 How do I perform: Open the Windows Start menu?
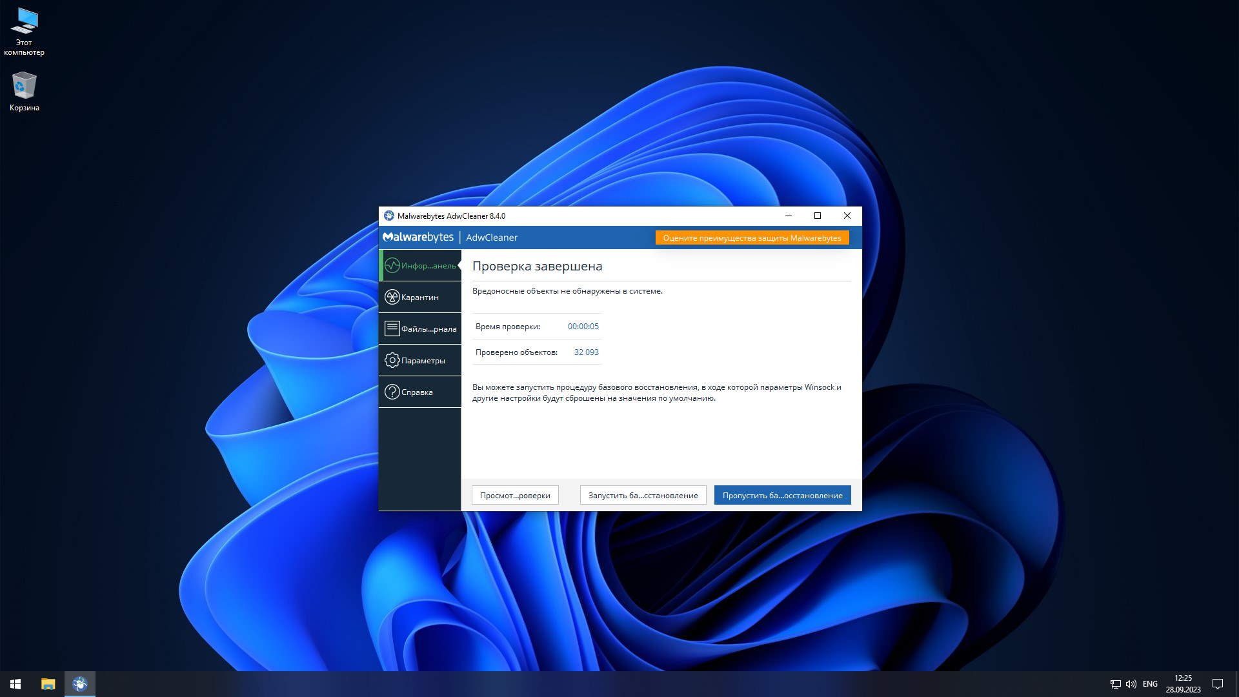(x=15, y=683)
